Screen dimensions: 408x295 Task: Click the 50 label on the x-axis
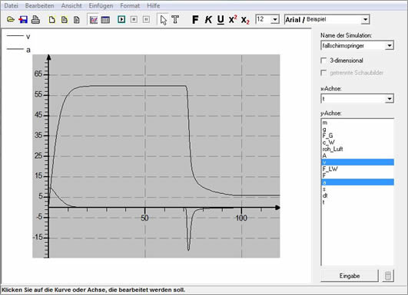[x=144, y=218]
